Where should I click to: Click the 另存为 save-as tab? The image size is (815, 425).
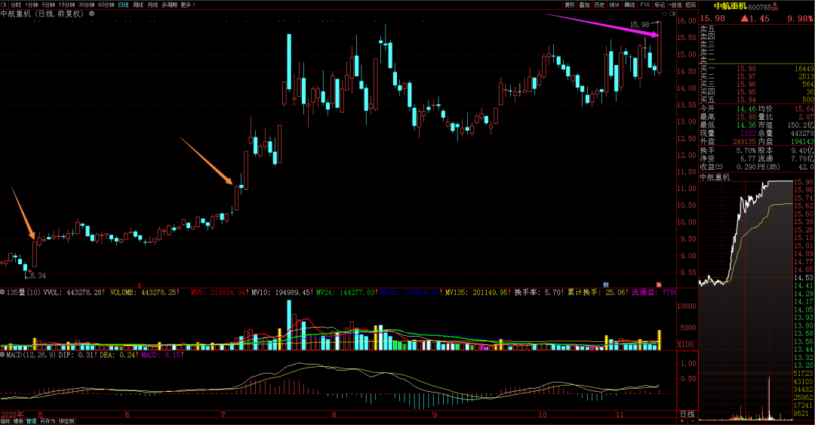click(48, 421)
